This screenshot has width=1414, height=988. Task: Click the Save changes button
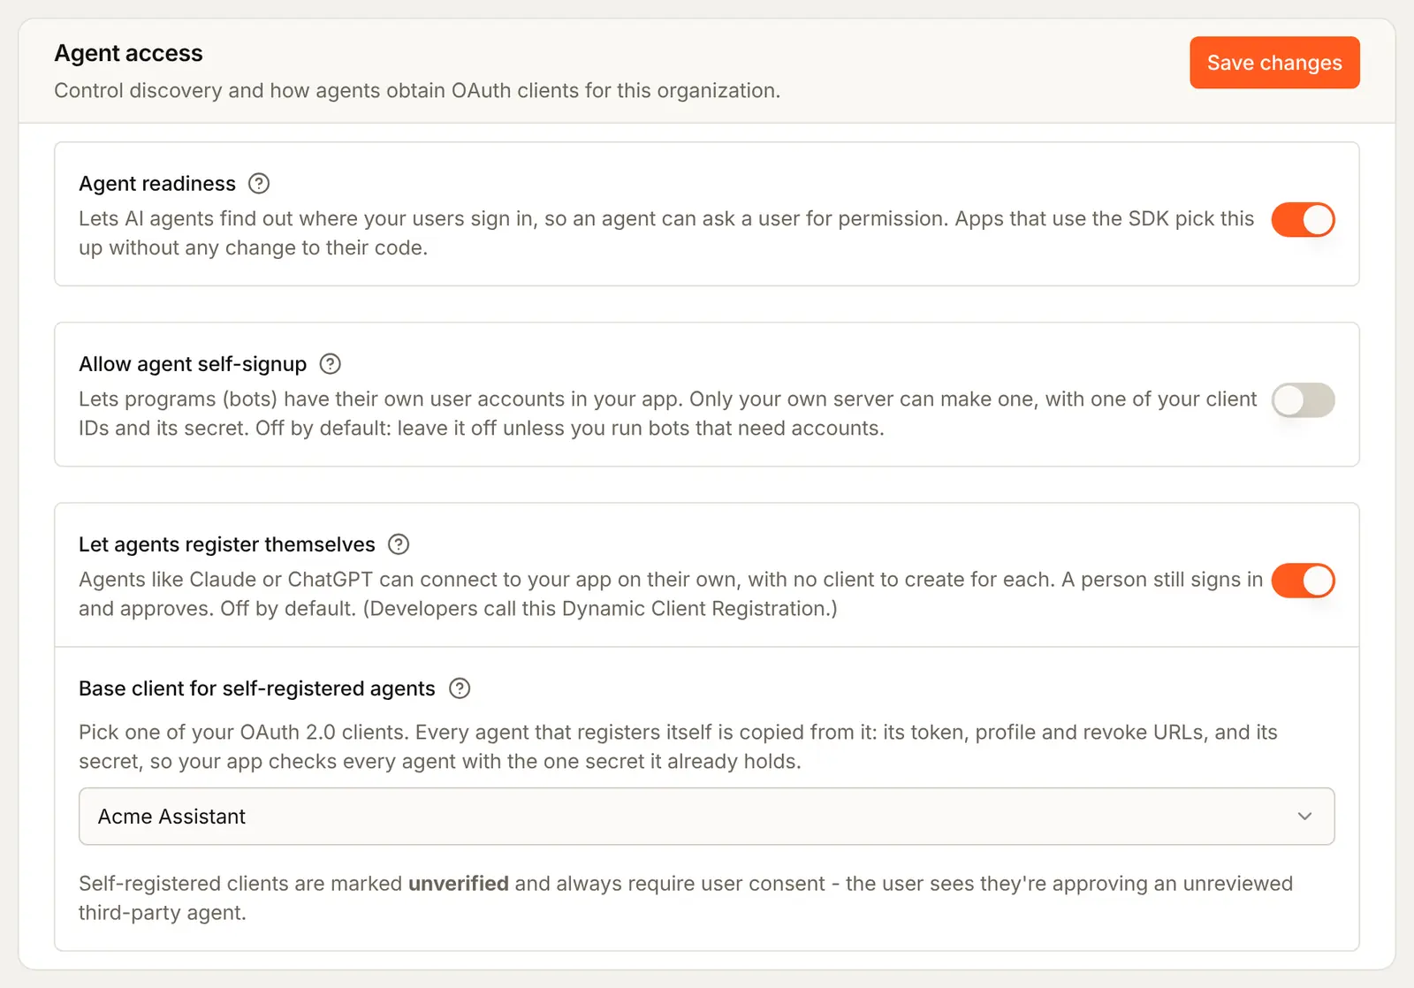click(1274, 63)
